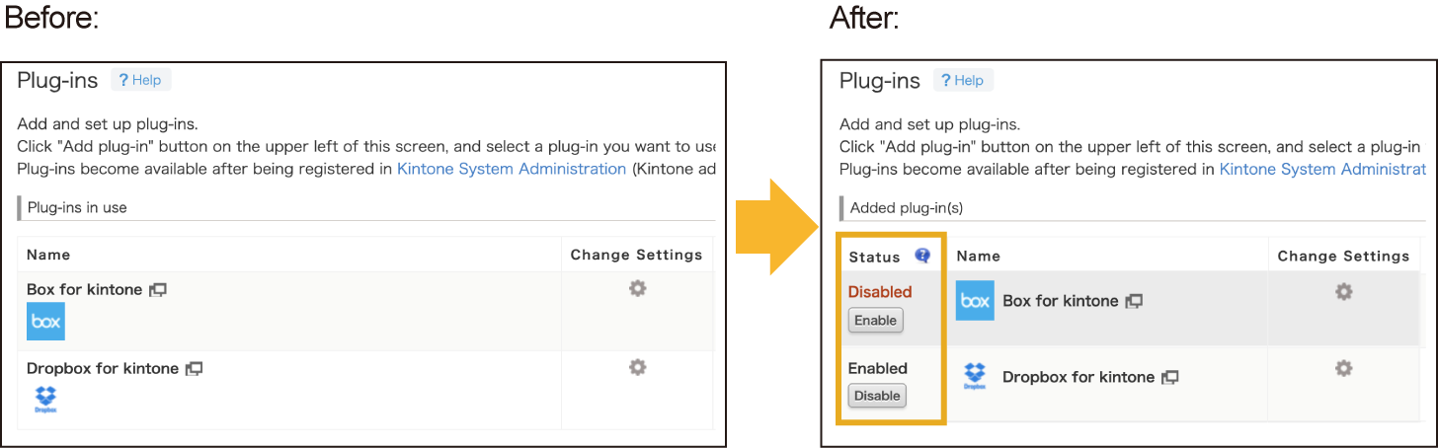Open Dropbox for kintone settings gear, After panel

[x=1343, y=368]
